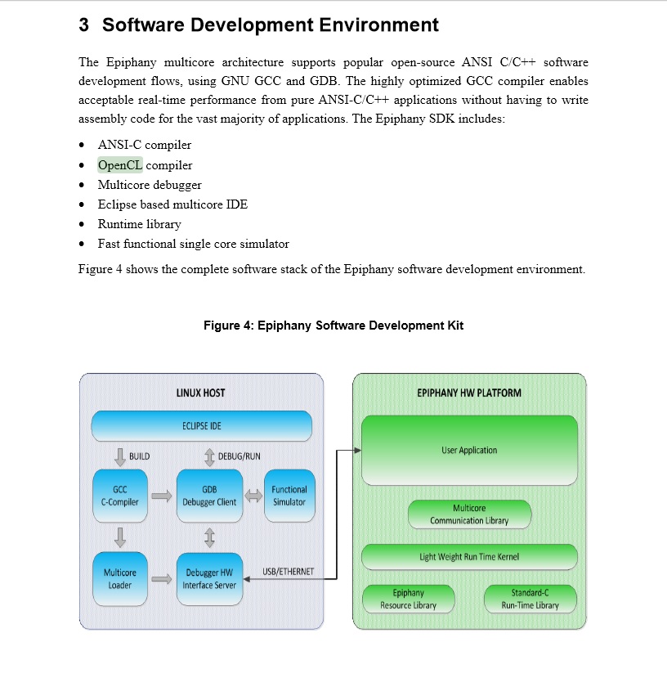Click the 'DEBUG/RUN' arrow label
Screen dimensions: 667x687
(x=239, y=456)
